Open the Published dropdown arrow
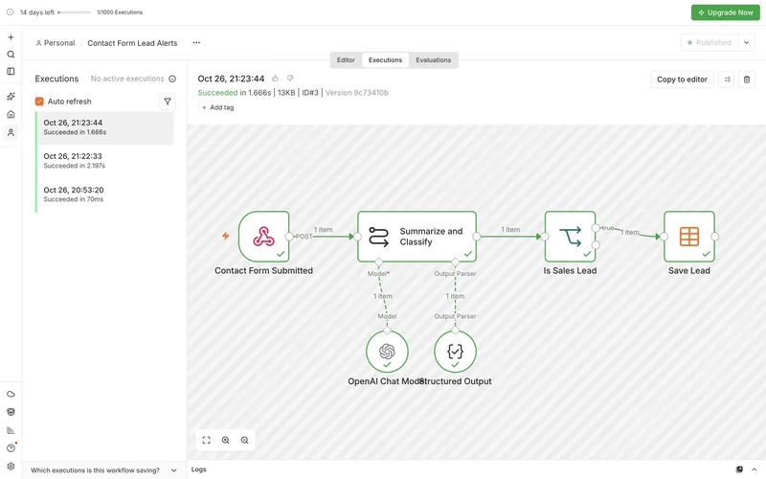766x479 pixels. 747,42
